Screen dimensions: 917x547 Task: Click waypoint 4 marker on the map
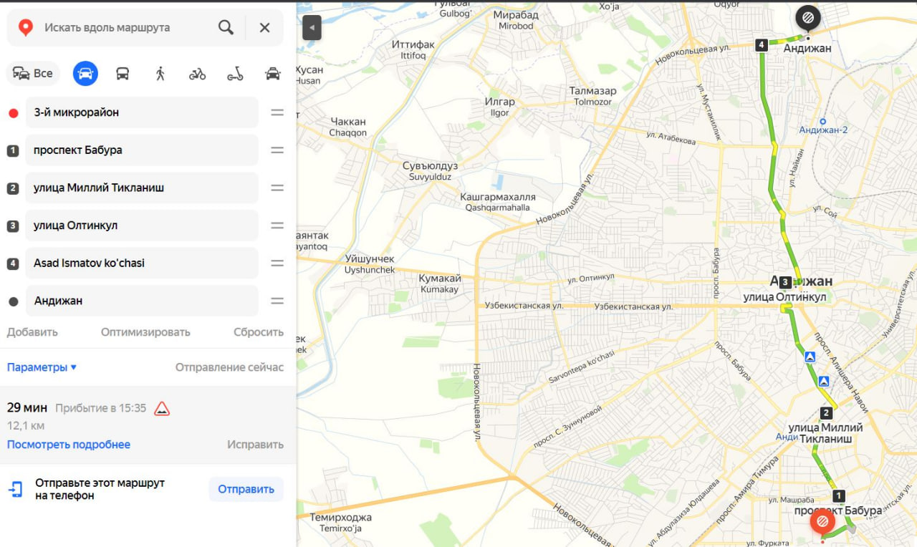[x=762, y=45]
